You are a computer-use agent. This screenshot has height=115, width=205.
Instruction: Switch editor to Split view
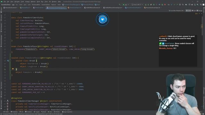[x=194, y=11]
